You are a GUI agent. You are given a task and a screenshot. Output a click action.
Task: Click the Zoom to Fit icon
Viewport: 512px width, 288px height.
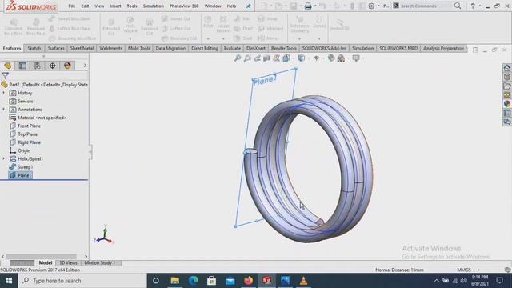(x=238, y=58)
